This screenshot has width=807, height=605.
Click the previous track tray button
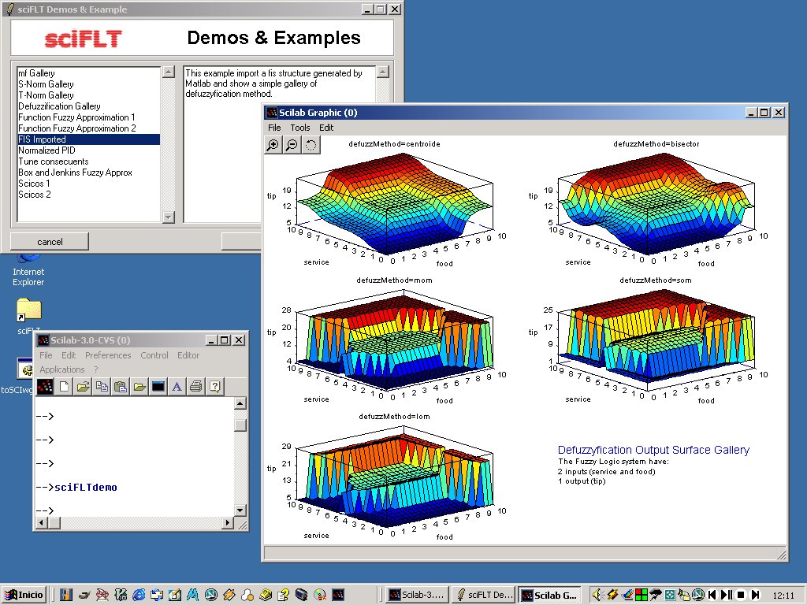pyautogui.click(x=712, y=595)
